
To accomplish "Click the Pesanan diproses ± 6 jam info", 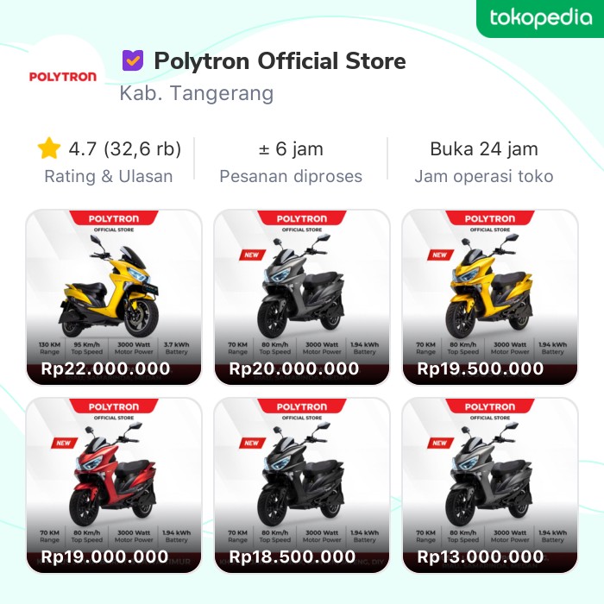I will (x=291, y=162).
